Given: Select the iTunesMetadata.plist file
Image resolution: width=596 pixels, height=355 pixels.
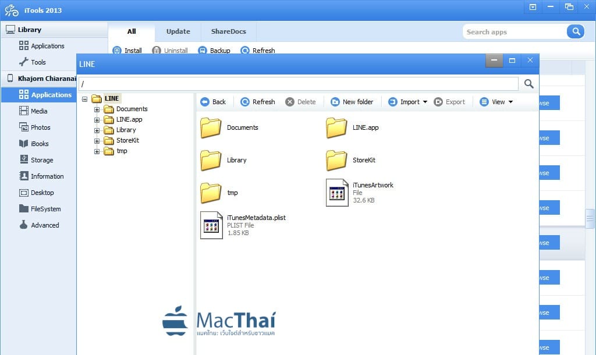Looking at the screenshot, I should (x=243, y=225).
